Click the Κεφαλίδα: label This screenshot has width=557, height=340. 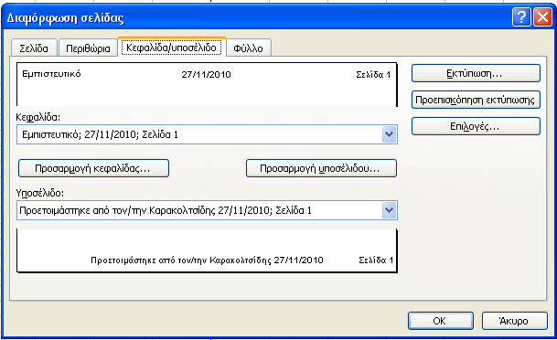tap(38, 117)
